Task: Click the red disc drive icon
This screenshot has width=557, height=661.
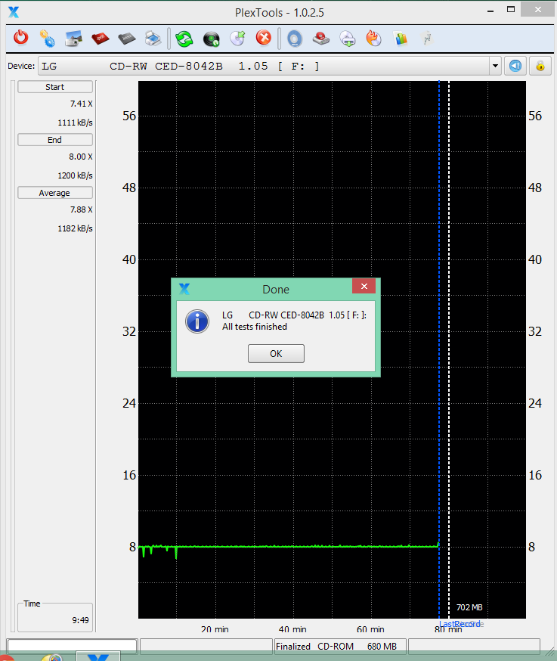Action: click(x=321, y=39)
